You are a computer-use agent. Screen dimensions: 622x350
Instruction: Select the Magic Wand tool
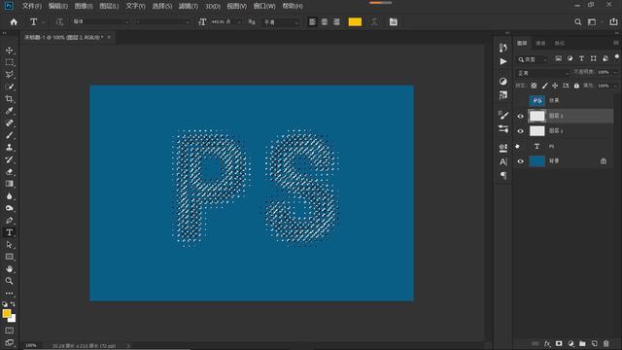[9, 87]
